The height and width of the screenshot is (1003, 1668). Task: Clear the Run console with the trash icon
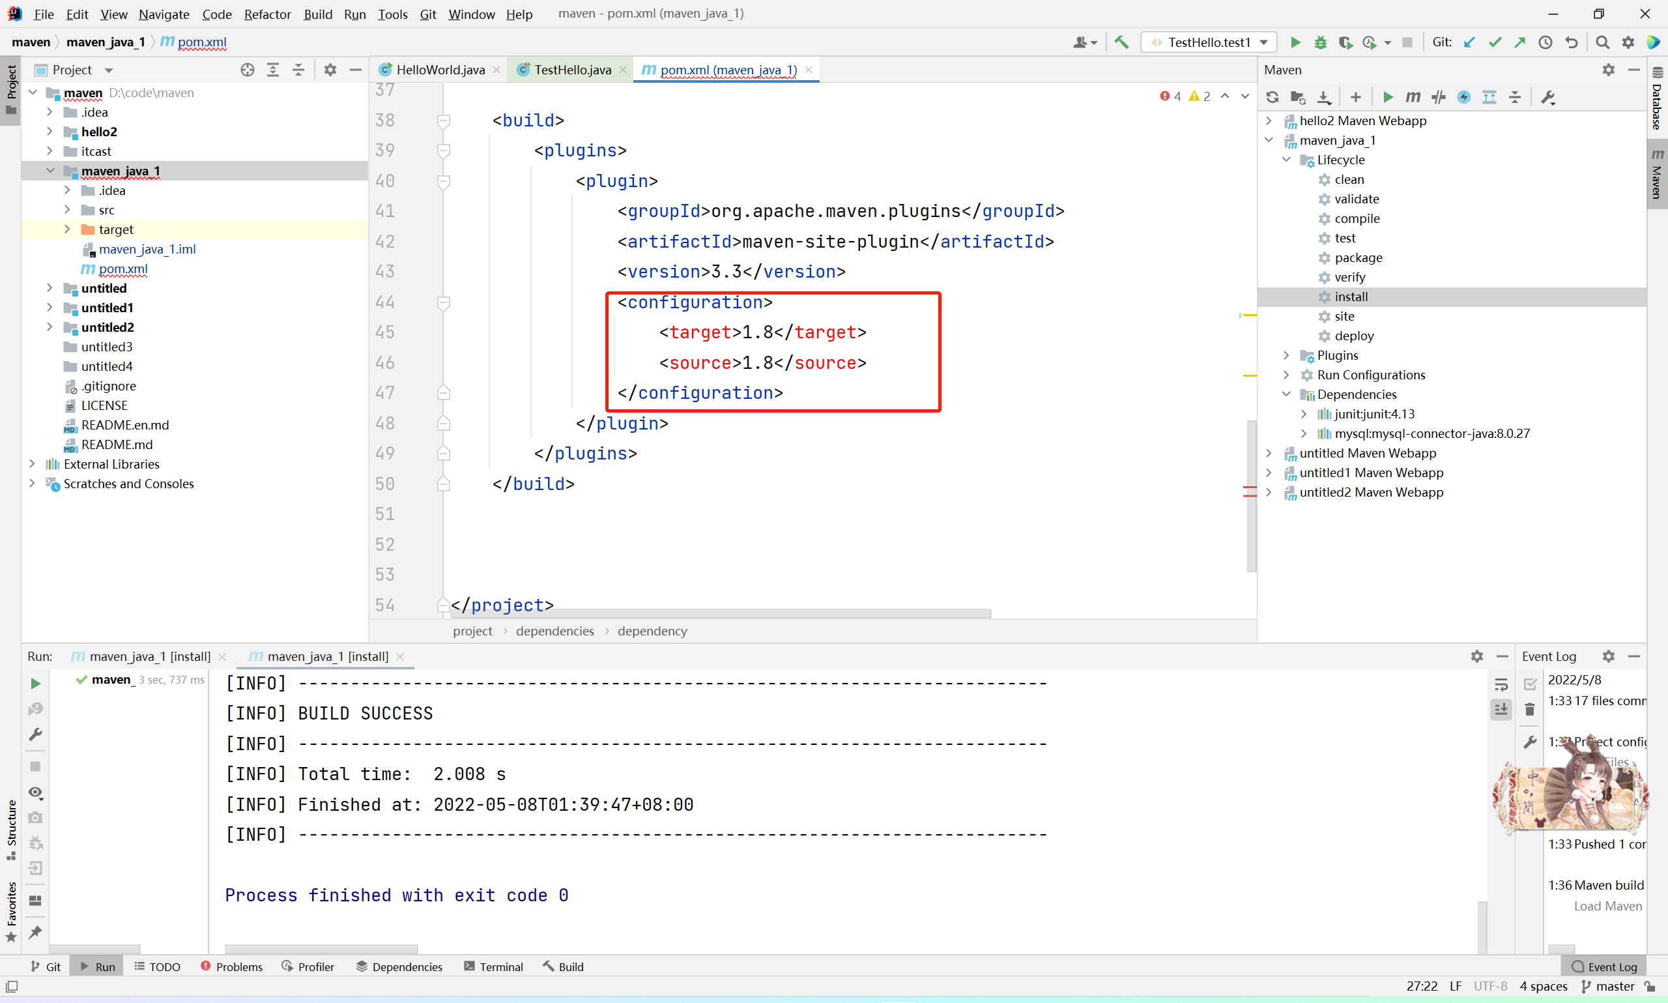click(1529, 710)
